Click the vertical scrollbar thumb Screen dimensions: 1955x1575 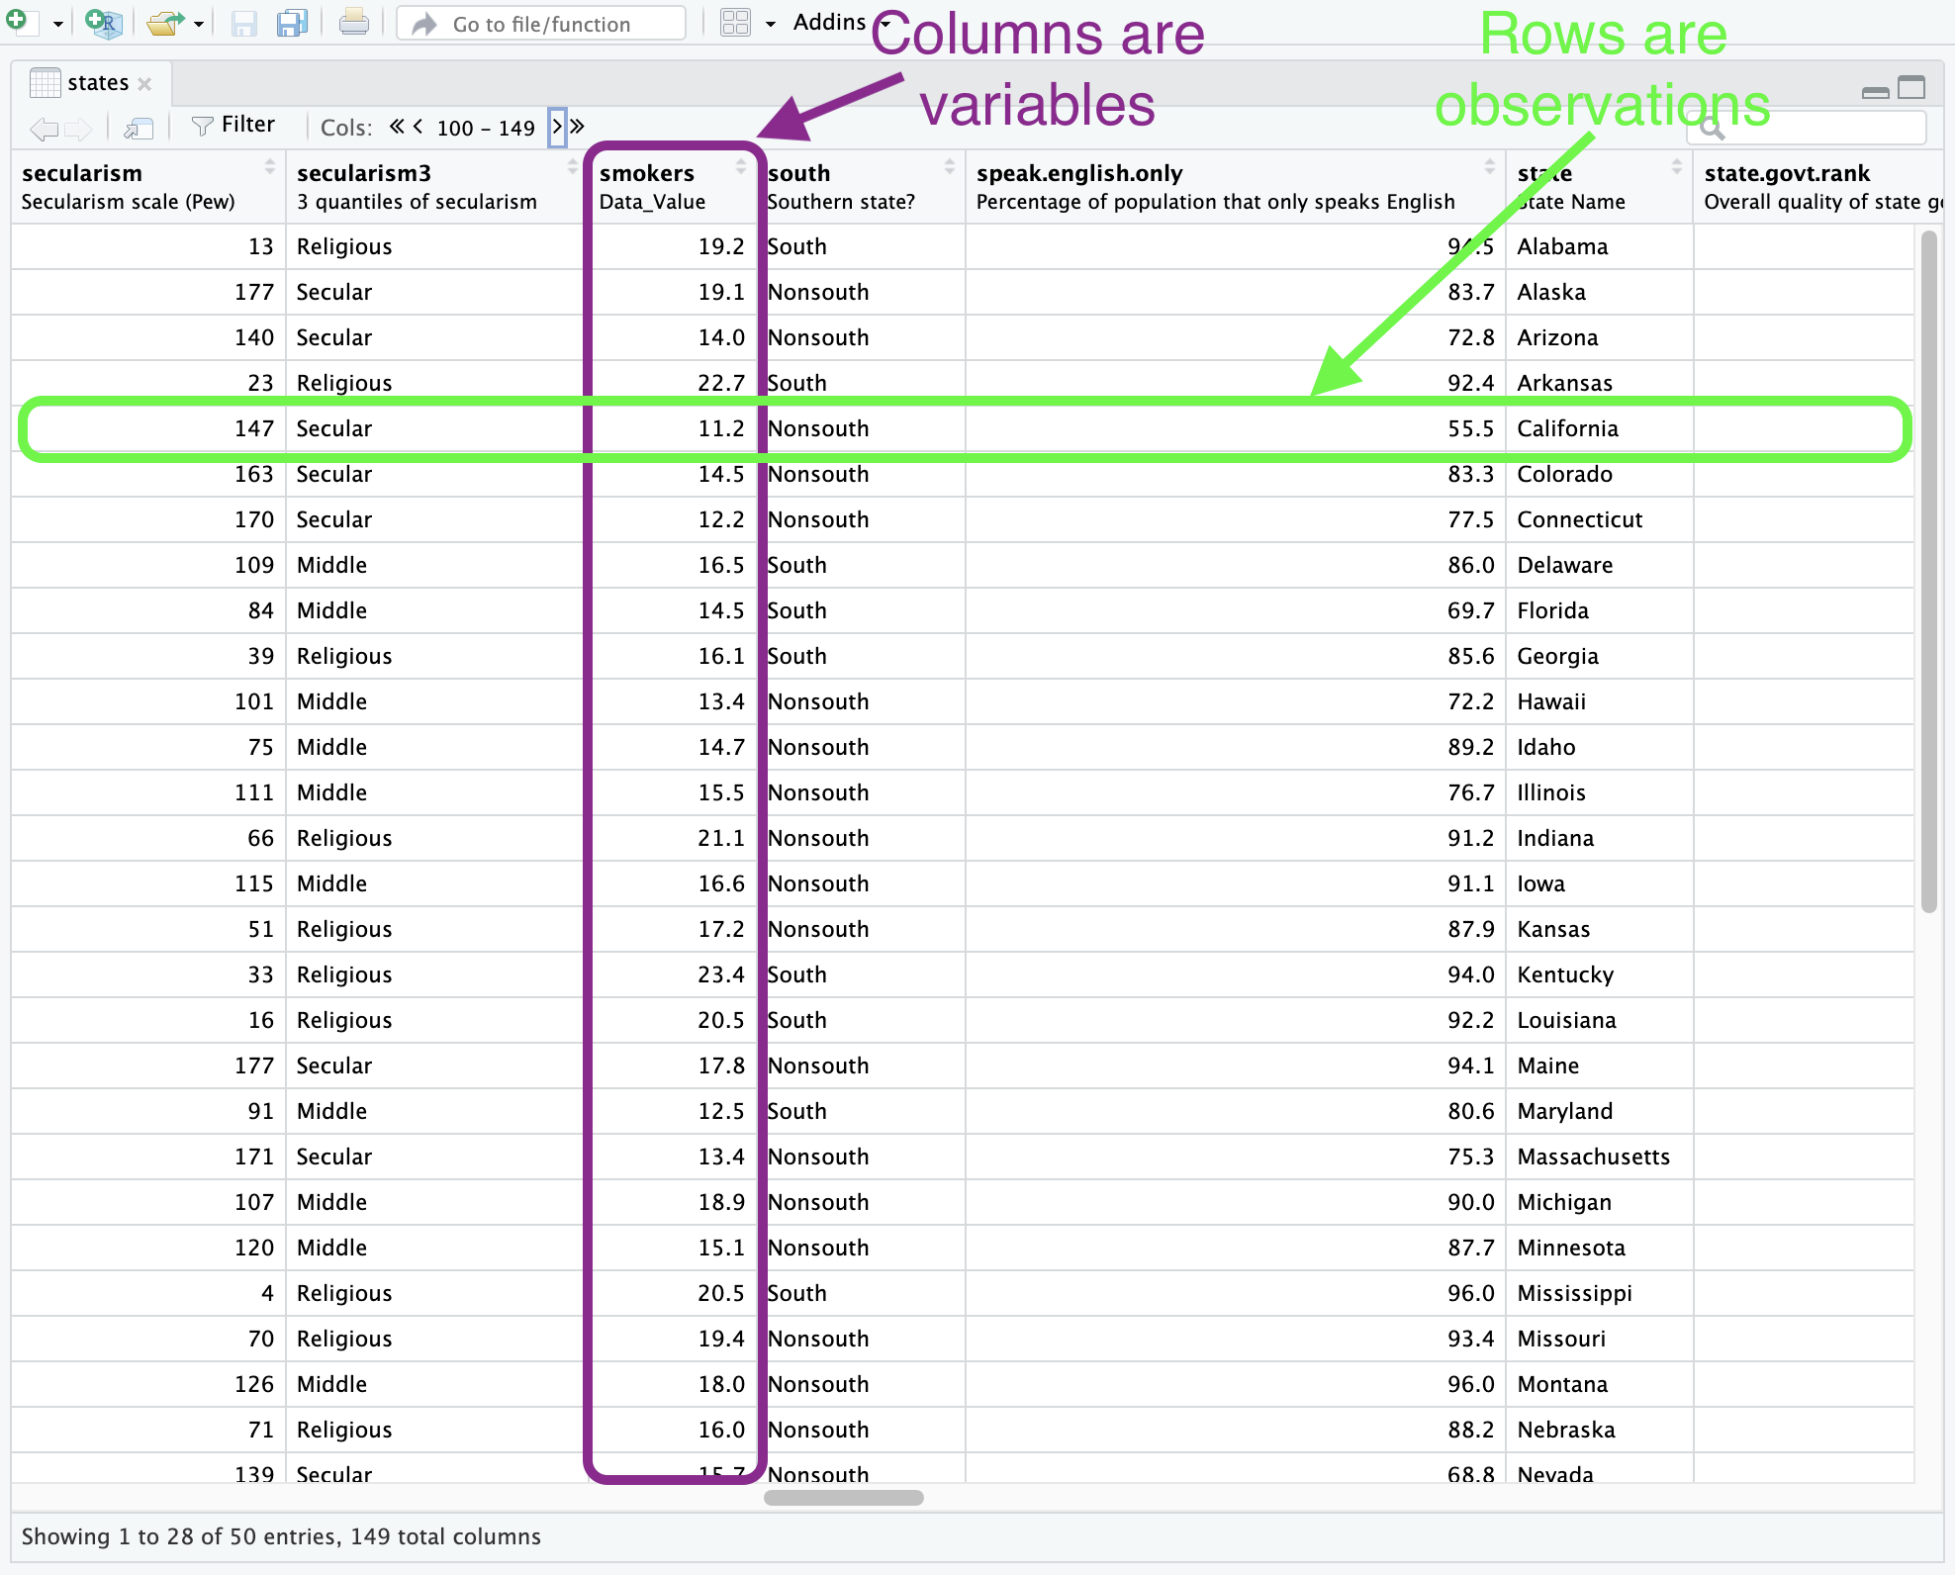tap(1928, 571)
